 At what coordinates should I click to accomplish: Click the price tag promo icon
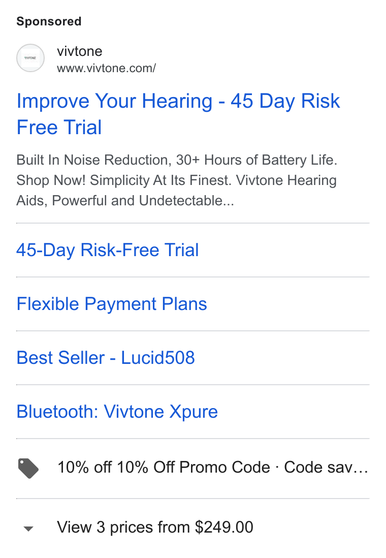[x=28, y=469]
